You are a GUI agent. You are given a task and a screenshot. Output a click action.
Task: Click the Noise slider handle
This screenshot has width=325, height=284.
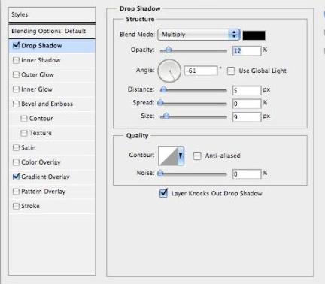[x=160, y=173]
